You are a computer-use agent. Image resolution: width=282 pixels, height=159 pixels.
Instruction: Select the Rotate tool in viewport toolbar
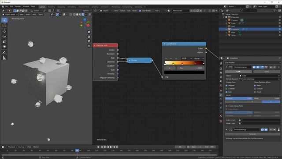click(x=4, y=36)
